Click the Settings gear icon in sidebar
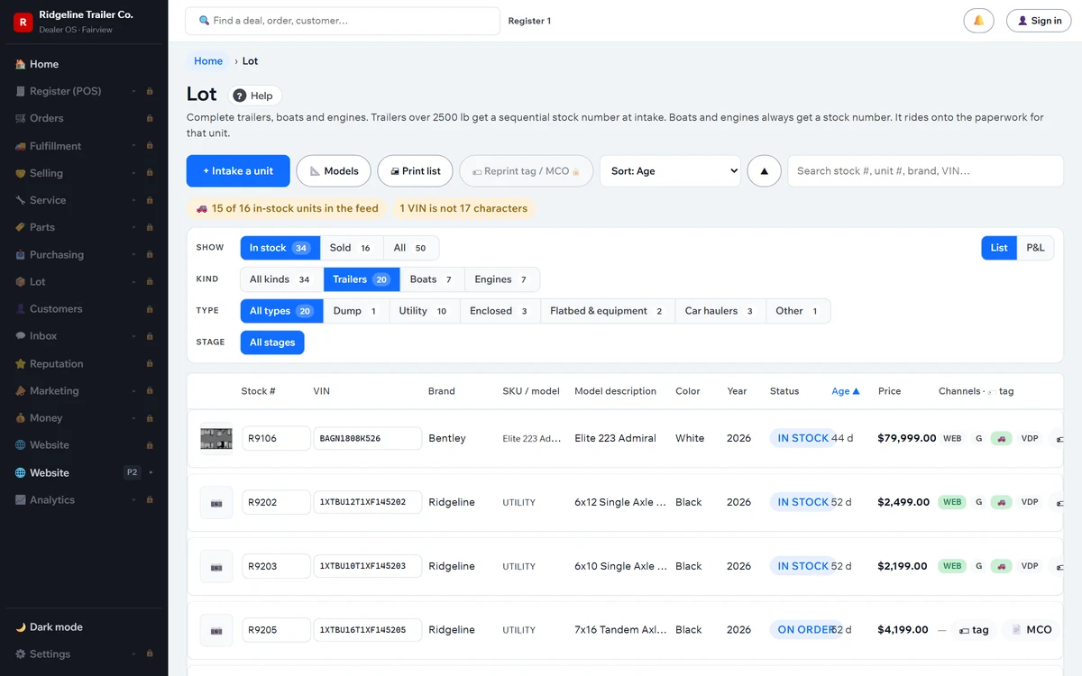This screenshot has width=1082, height=676. pos(21,653)
